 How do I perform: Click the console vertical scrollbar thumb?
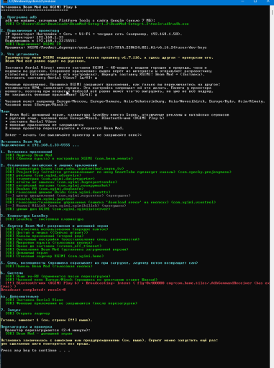272,12
